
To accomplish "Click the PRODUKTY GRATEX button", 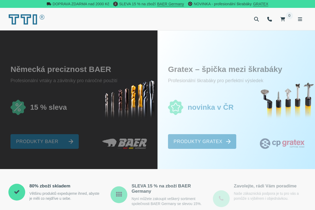I will 202,141.
